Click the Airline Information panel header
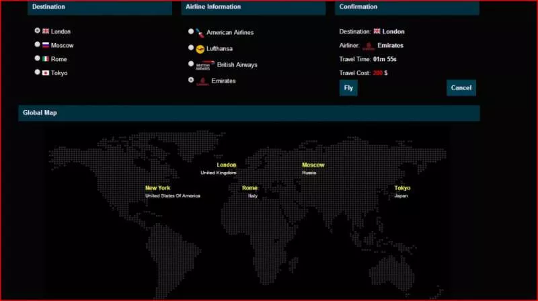Viewport: 538px width, 301px height. tap(254, 7)
